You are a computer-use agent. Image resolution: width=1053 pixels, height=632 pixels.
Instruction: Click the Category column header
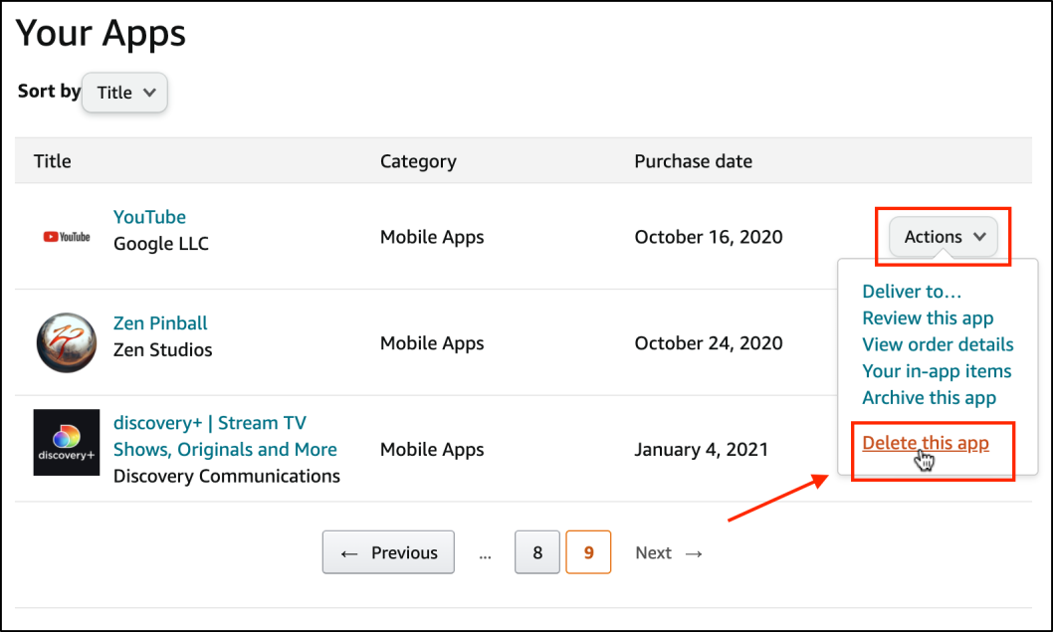pos(418,161)
